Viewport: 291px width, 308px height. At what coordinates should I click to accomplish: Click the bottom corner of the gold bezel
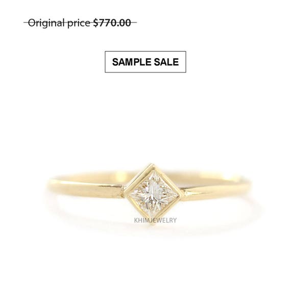(x=153, y=222)
